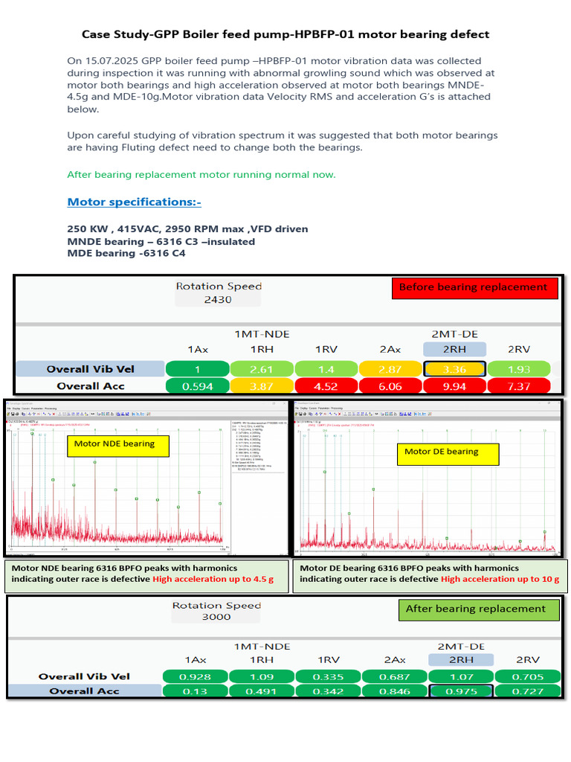Click the Overall Vib Vel row label in before table
The height and width of the screenshot is (762, 571).
(x=90, y=369)
